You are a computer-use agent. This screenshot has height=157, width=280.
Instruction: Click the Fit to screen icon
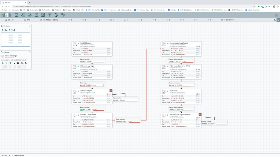10,30
